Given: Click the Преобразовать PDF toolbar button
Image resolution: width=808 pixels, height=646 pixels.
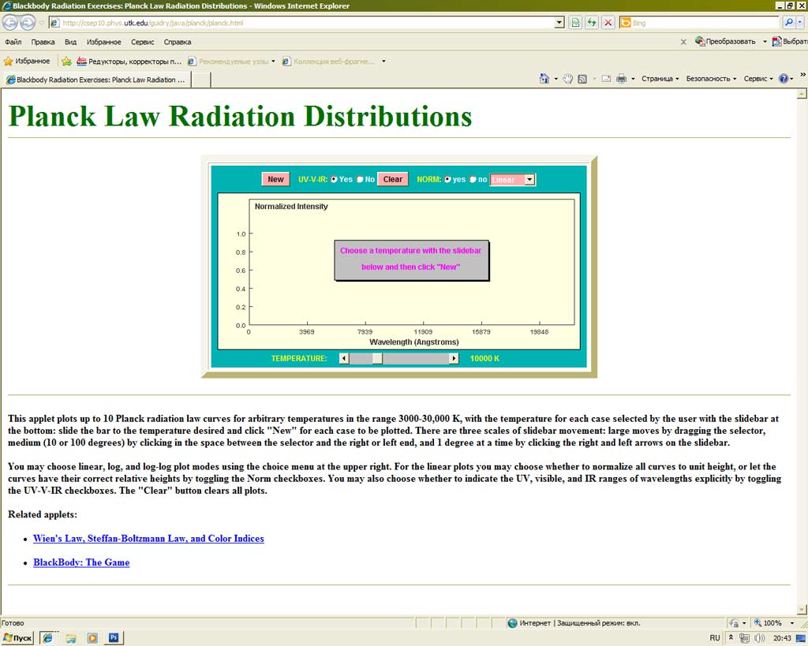Looking at the screenshot, I should [x=726, y=42].
